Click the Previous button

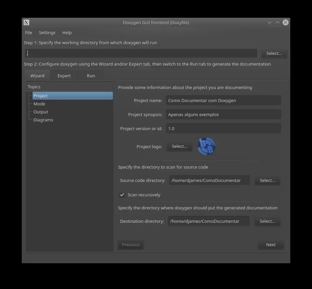(130, 245)
